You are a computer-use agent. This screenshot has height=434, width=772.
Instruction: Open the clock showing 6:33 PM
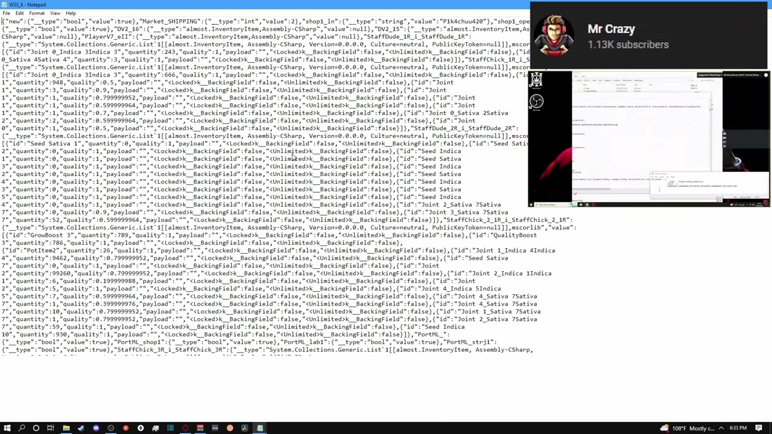(x=738, y=428)
